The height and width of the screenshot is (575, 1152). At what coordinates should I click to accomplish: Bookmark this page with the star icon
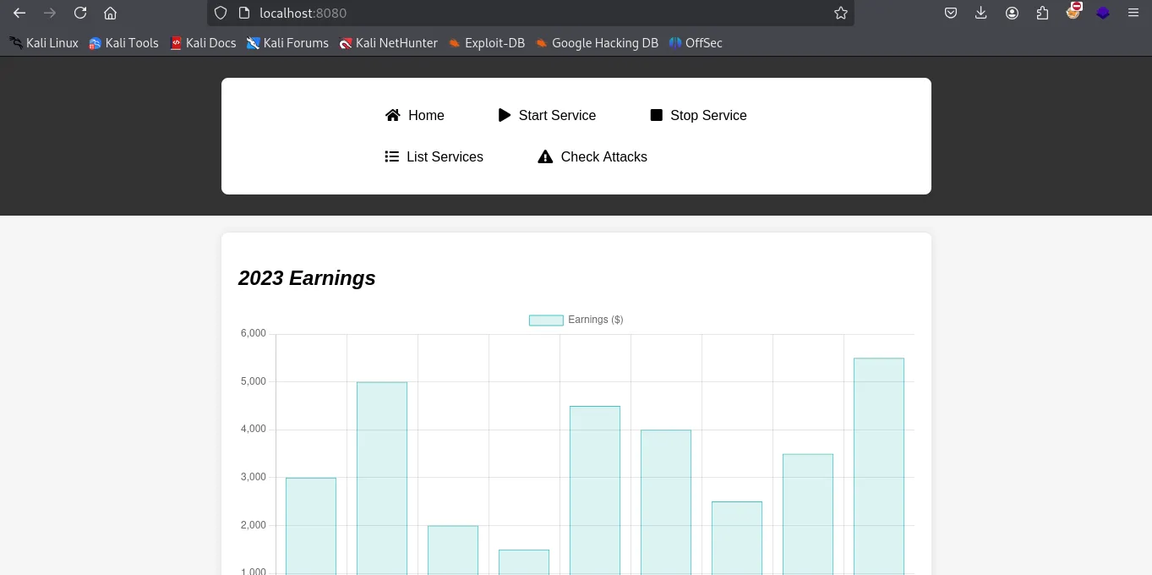[x=840, y=13]
